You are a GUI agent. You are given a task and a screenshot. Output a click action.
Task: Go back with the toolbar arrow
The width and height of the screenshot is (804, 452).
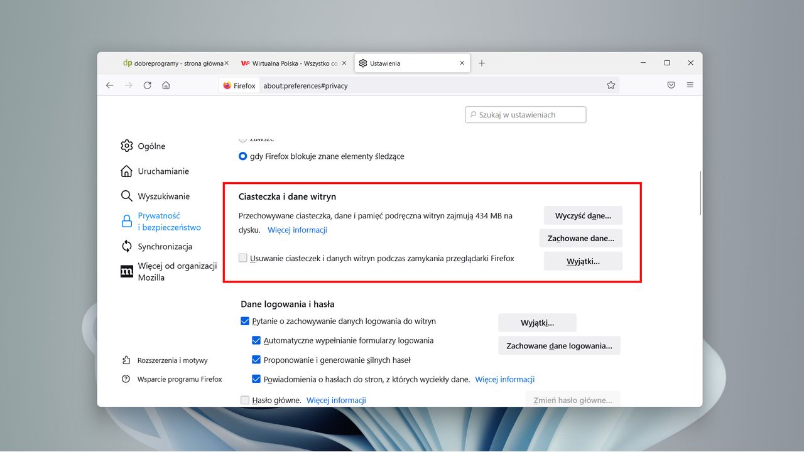(x=110, y=85)
